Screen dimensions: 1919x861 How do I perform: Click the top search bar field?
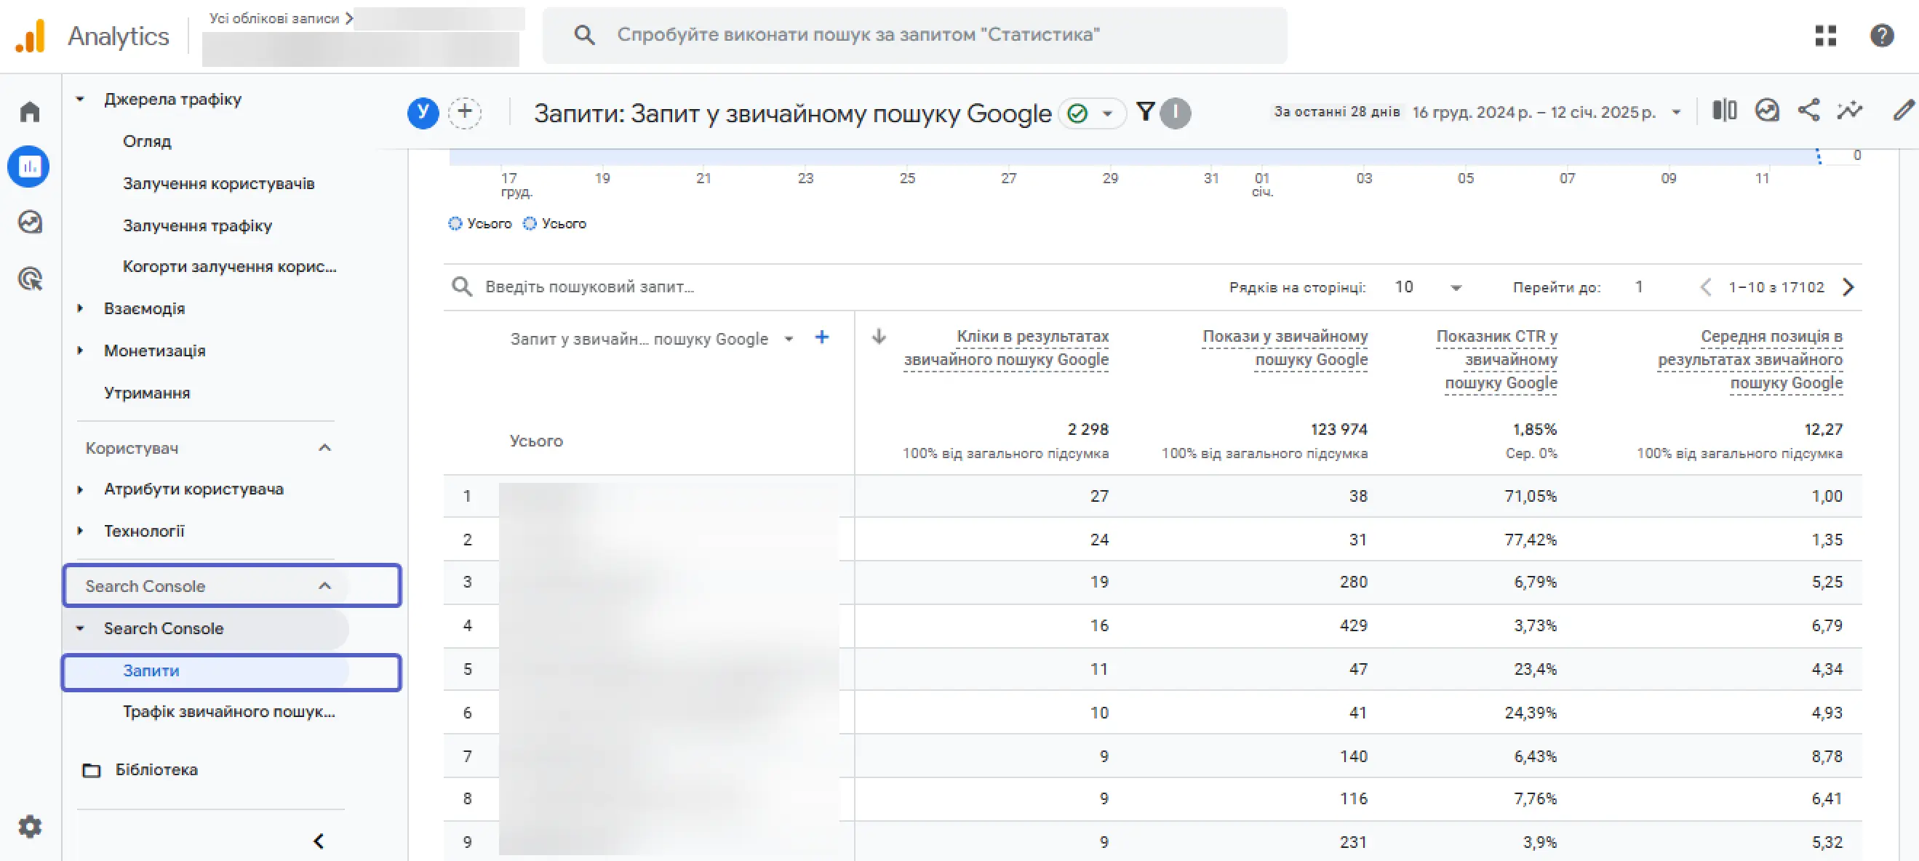click(x=914, y=35)
